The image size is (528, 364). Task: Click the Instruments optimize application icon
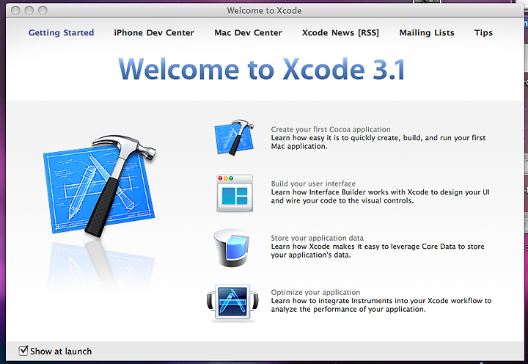click(x=232, y=302)
